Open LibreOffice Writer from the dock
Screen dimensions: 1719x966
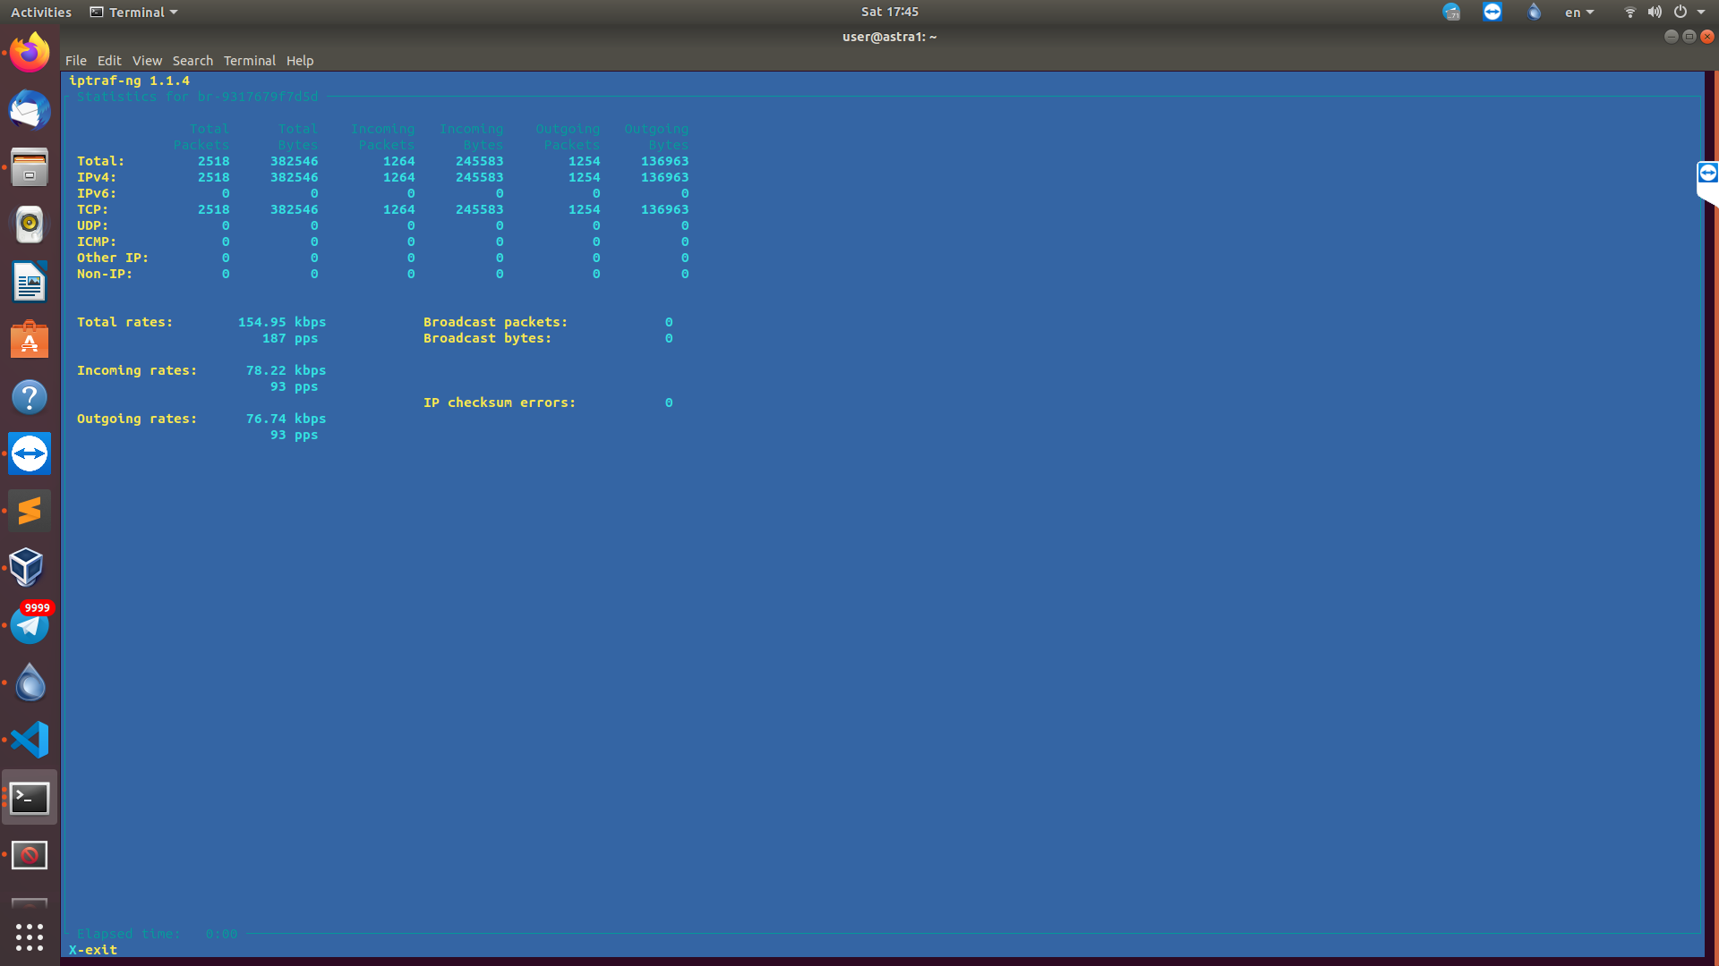coord(30,283)
